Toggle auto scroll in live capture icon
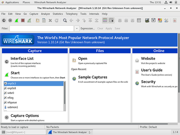 click(111, 20)
